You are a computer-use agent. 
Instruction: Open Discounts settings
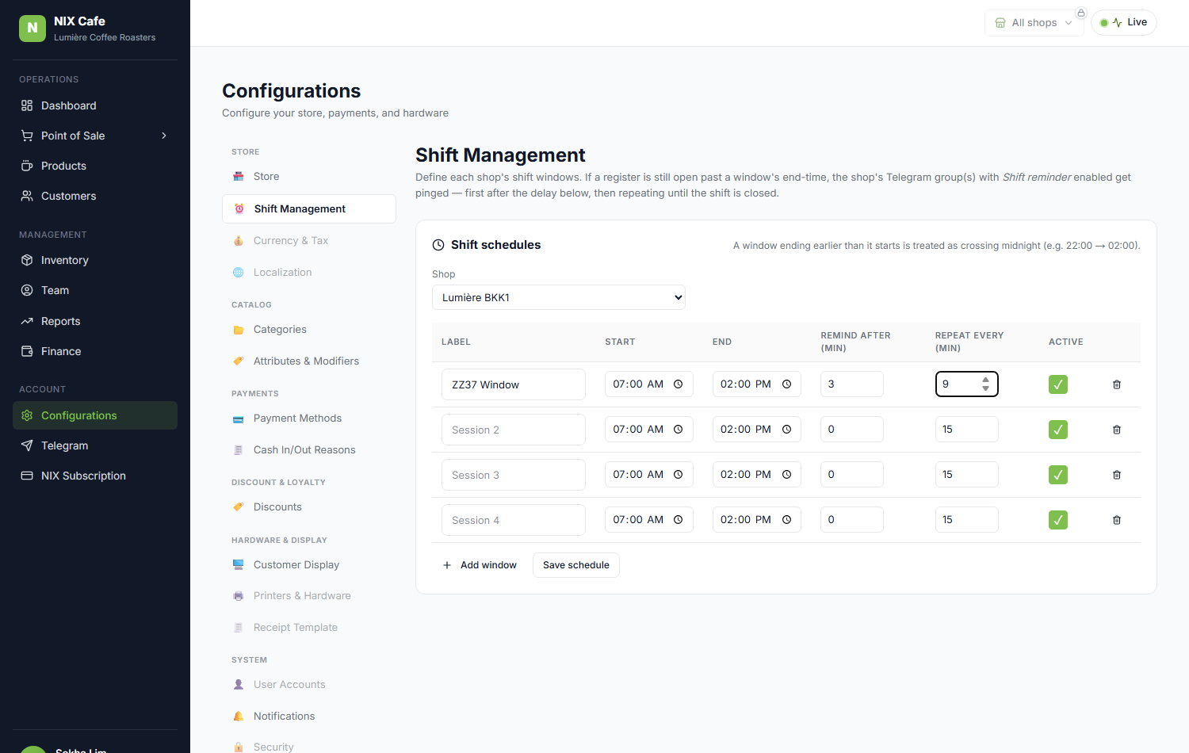[x=309, y=506]
